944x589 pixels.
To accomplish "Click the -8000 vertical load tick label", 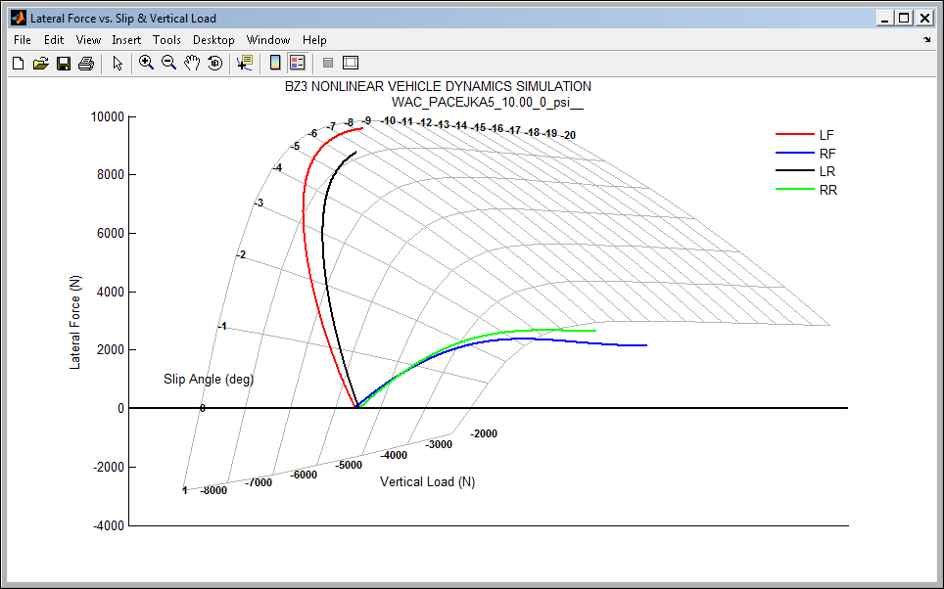I will tap(214, 490).
